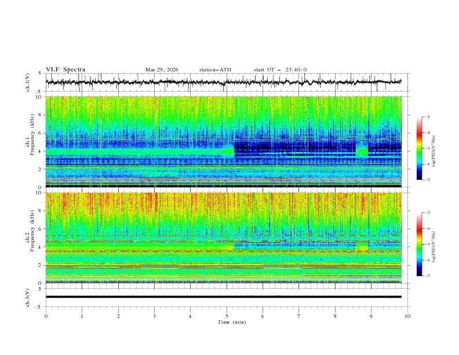Click the "ch.1 Frequency (kHz)" axis label
This screenshot has height=355, width=459.
click(x=30, y=133)
